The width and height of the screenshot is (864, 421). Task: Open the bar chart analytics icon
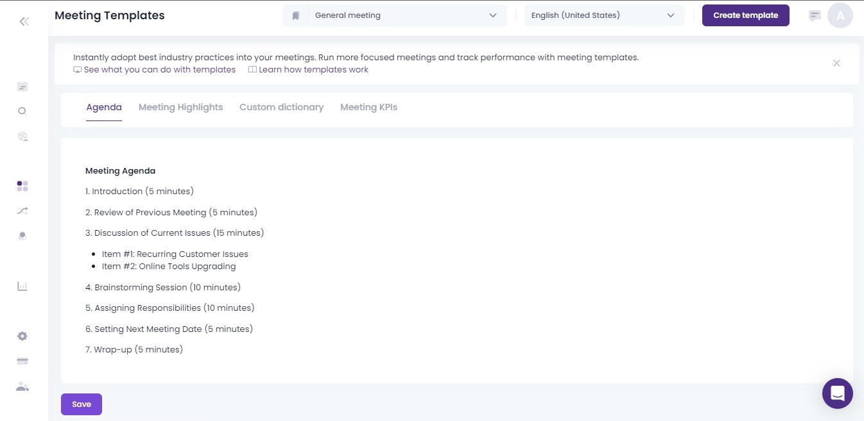pyautogui.click(x=22, y=286)
